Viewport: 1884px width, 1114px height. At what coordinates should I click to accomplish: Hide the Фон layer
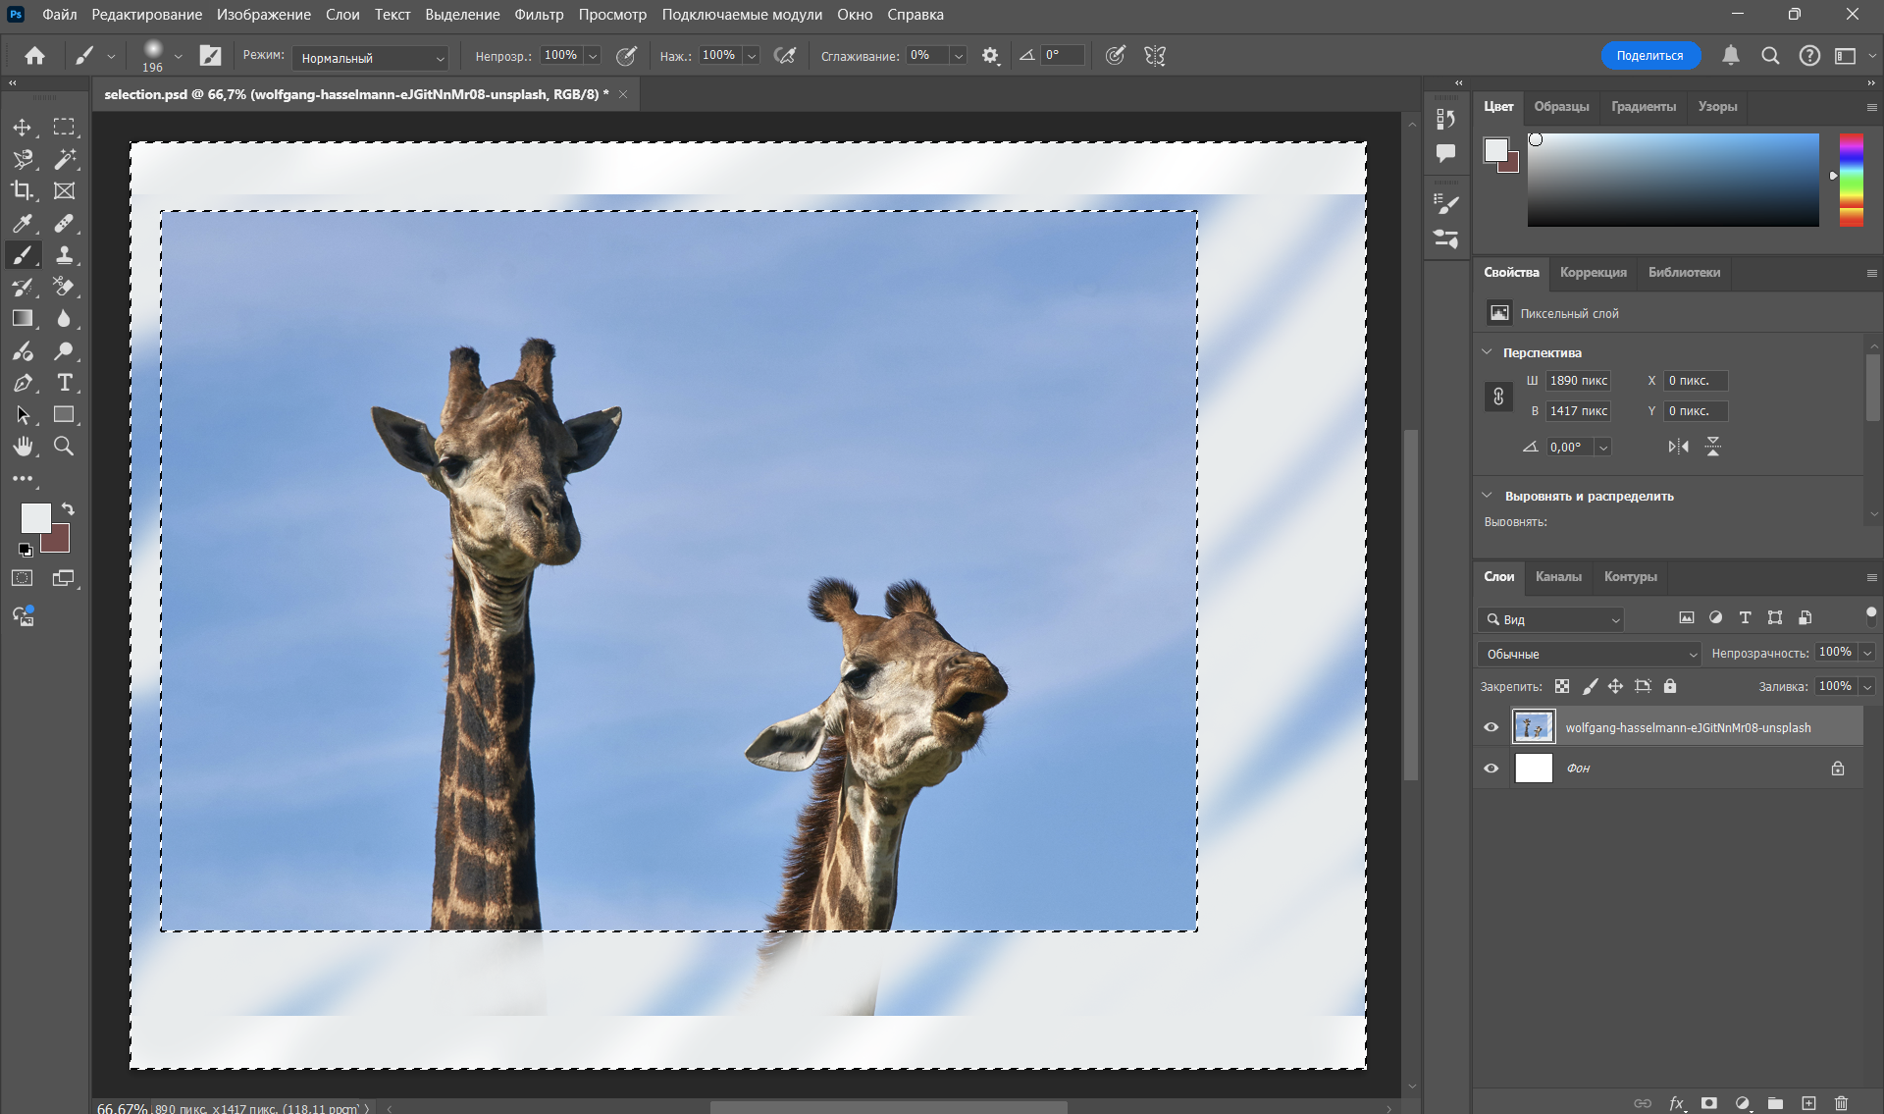pyautogui.click(x=1491, y=769)
